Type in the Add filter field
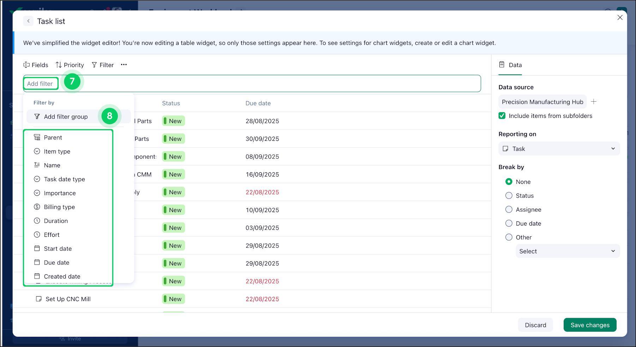This screenshot has height=347, width=636. 40,84
